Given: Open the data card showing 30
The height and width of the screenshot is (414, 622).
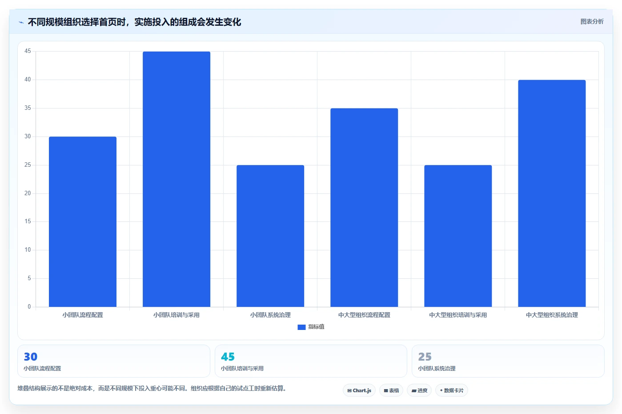Looking at the screenshot, I should click(x=114, y=361).
